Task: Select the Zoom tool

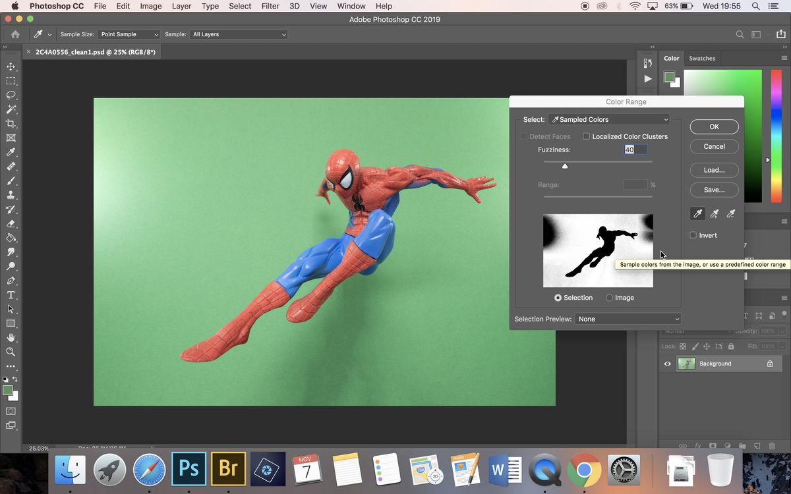Action: pos(11,352)
